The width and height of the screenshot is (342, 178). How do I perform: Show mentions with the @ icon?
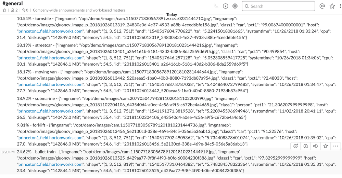pos(322,6)
